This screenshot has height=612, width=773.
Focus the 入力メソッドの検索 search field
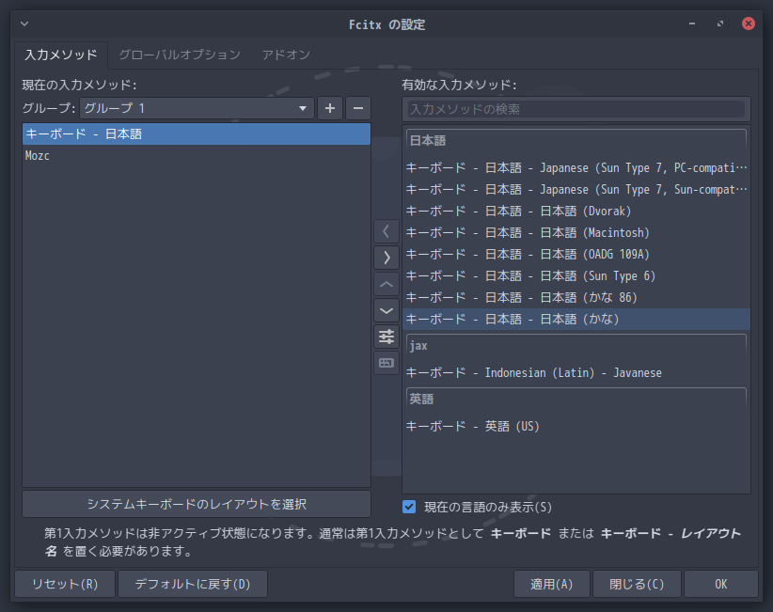coord(576,109)
